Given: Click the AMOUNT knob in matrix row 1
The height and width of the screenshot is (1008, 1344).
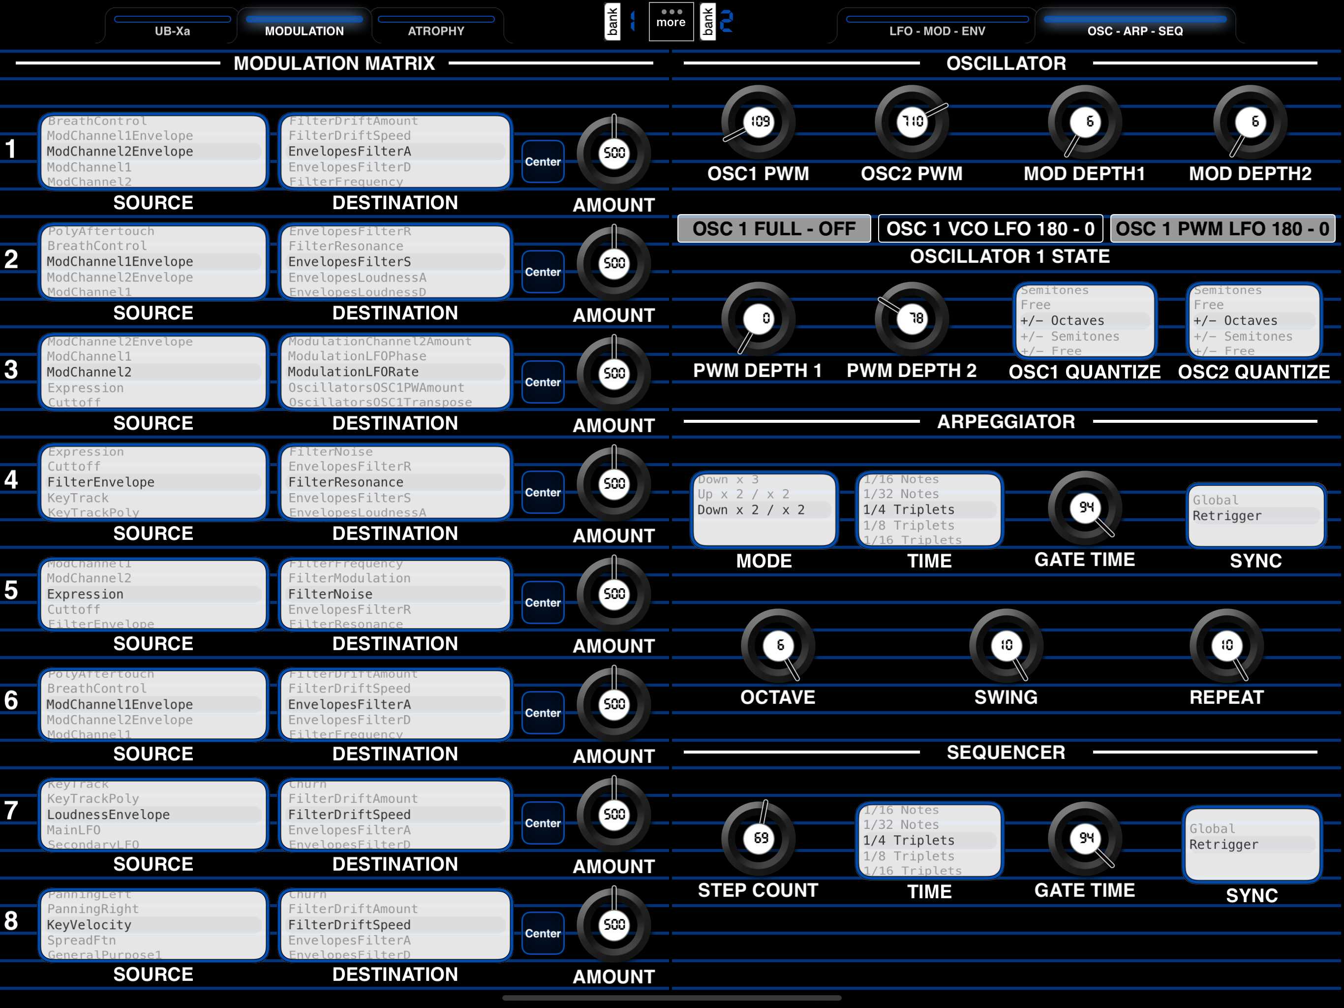Looking at the screenshot, I should click(613, 153).
